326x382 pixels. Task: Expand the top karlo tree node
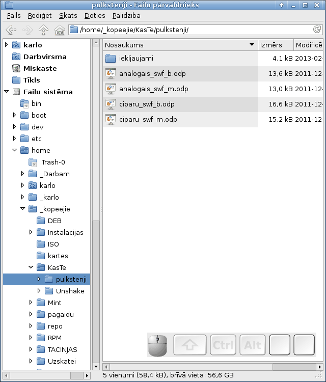click(x=7, y=45)
